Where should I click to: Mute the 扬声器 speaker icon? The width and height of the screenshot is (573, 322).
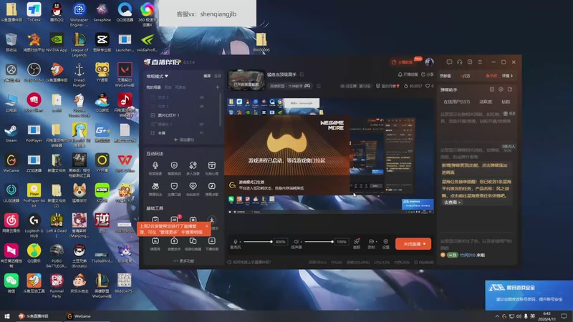[x=296, y=242]
